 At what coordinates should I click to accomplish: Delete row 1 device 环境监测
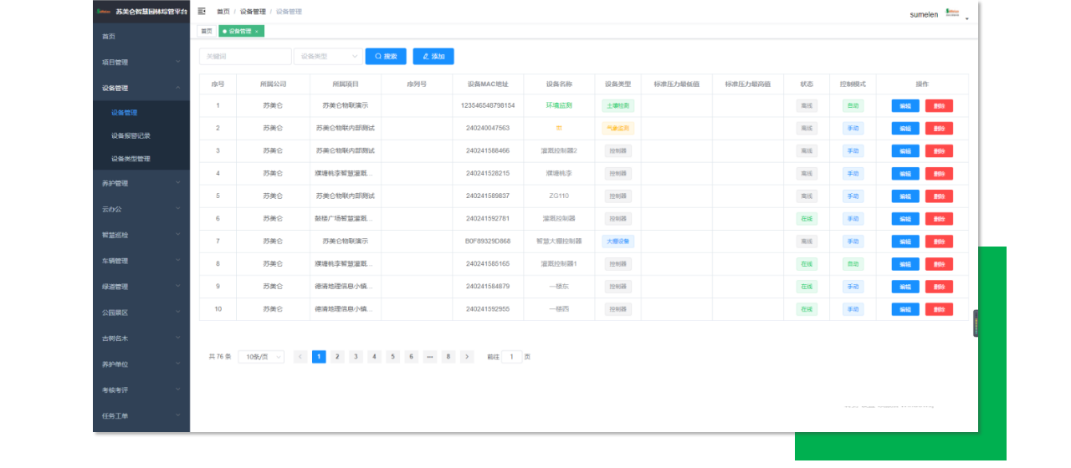pos(939,106)
